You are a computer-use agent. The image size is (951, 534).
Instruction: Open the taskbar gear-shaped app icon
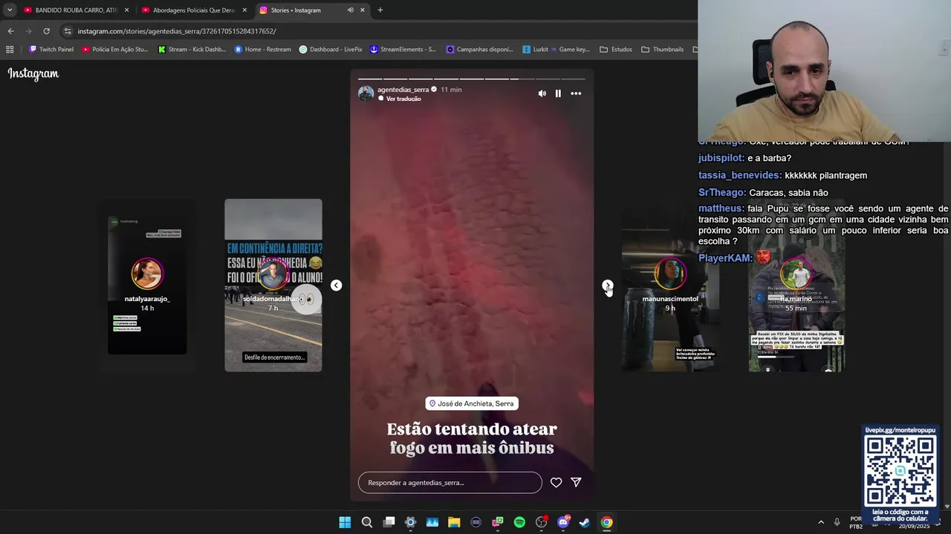click(410, 522)
